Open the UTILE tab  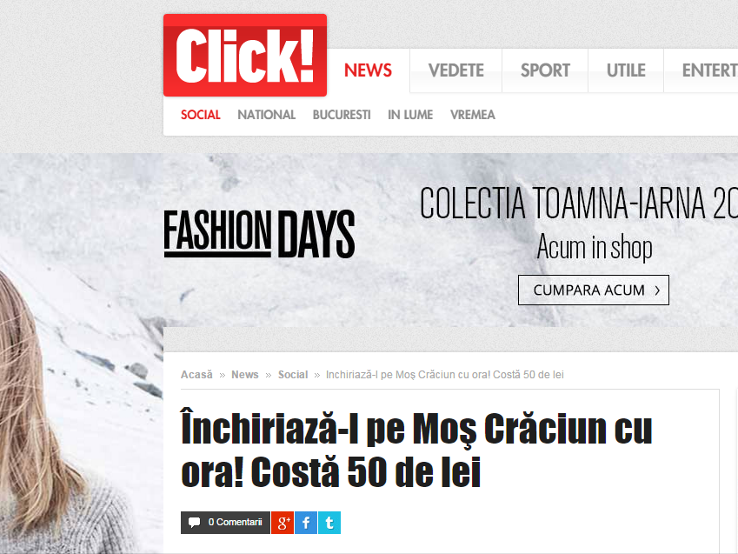tap(626, 70)
